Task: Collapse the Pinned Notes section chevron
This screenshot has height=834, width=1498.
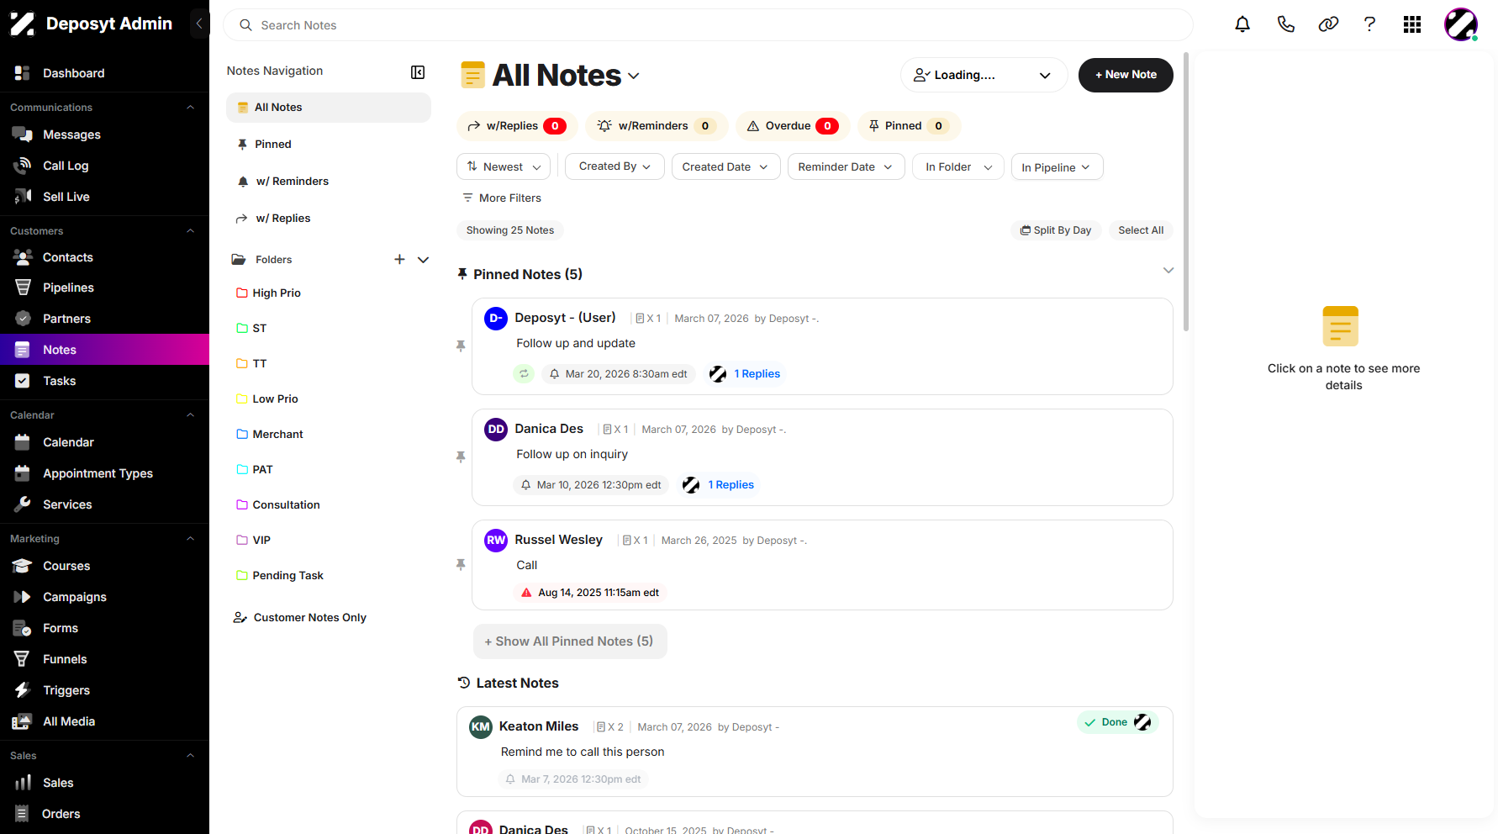Action: [1168, 271]
